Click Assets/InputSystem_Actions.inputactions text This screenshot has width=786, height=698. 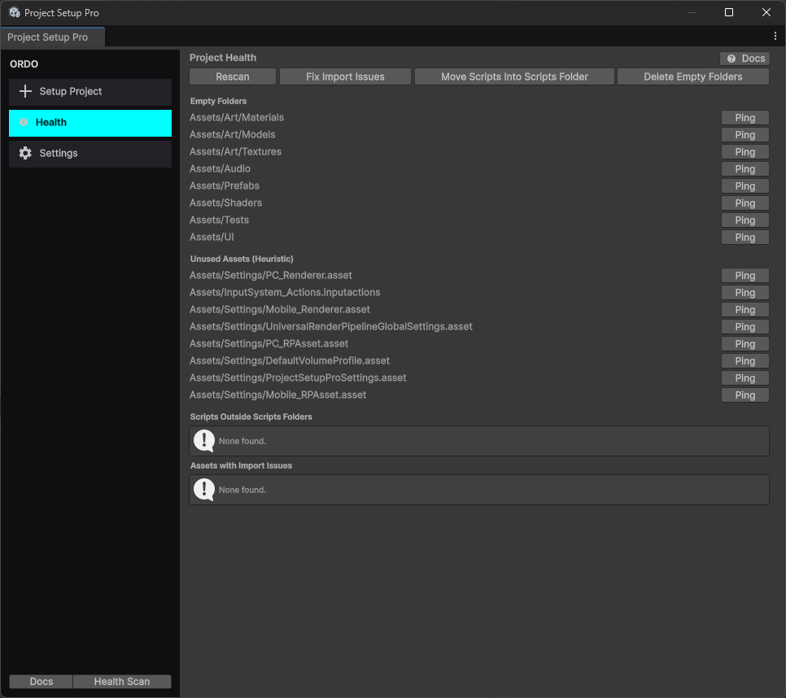[x=285, y=292]
